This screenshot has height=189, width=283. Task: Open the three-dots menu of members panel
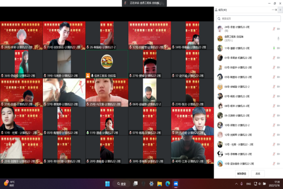coord(273,10)
